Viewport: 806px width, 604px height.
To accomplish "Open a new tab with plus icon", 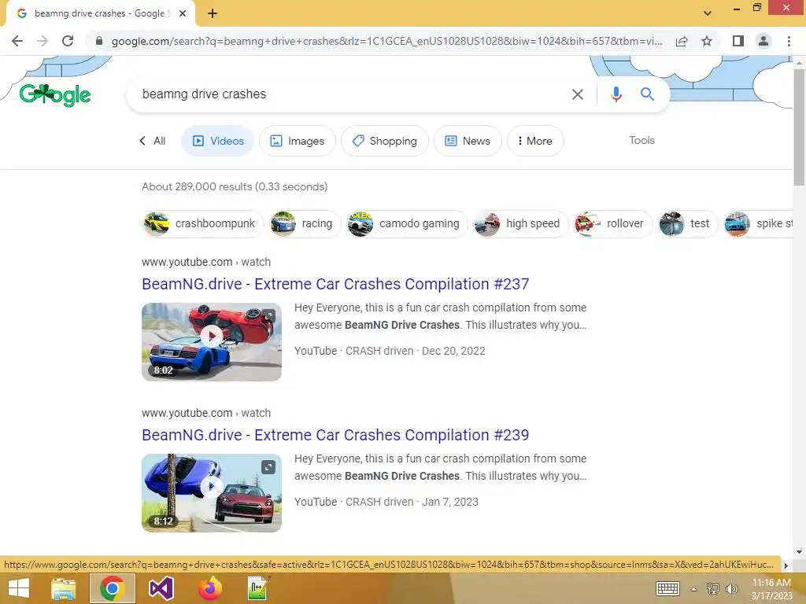I will point(213,13).
